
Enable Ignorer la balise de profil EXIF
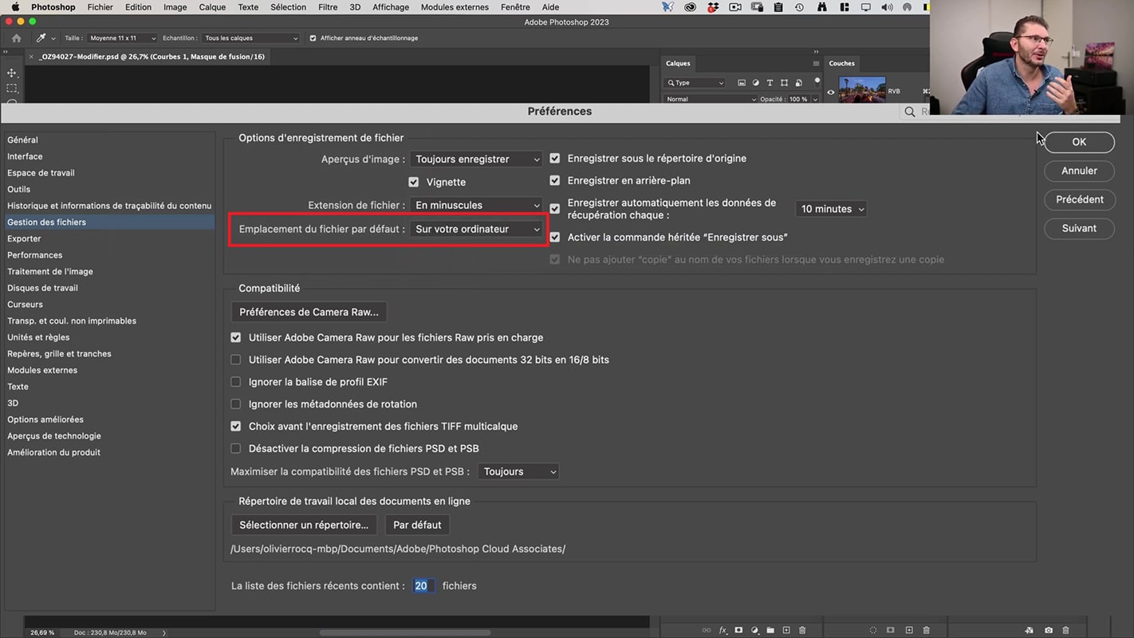pyautogui.click(x=235, y=382)
